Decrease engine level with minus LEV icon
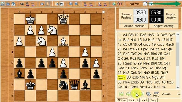The height and width of the screenshot is (102, 182). pos(33,4)
